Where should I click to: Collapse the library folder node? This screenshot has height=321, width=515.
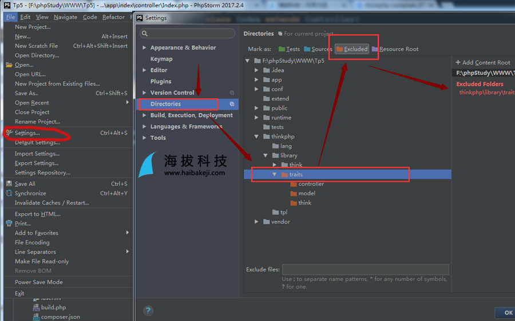(266, 155)
